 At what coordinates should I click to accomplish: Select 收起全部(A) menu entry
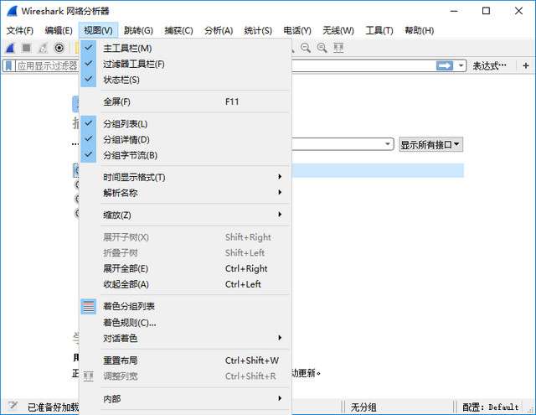click(185, 284)
